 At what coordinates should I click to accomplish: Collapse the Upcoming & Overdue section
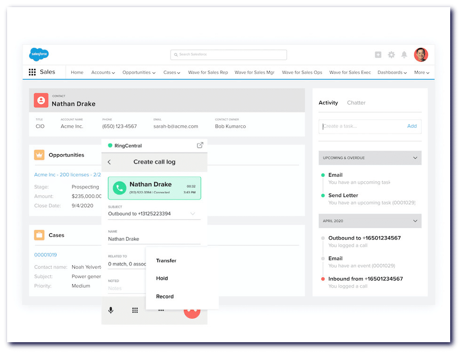click(415, 158)
